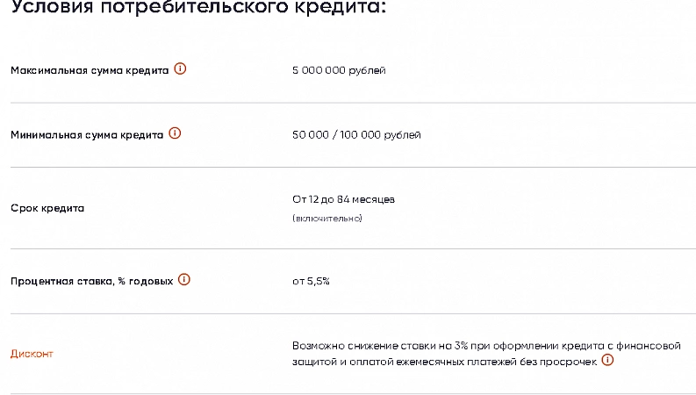Open the Дисконт link

(x=32, y=354)
